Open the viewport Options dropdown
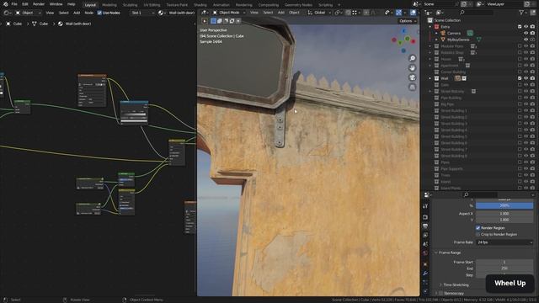539x303 pixels. pyautogui.click(x=408, y=21)
